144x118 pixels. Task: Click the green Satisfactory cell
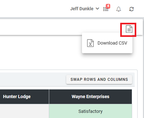pos(91,111)
